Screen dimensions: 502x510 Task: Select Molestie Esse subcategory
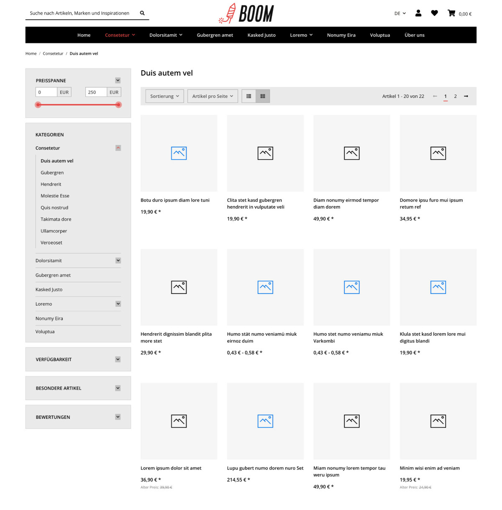click(55, 196)
